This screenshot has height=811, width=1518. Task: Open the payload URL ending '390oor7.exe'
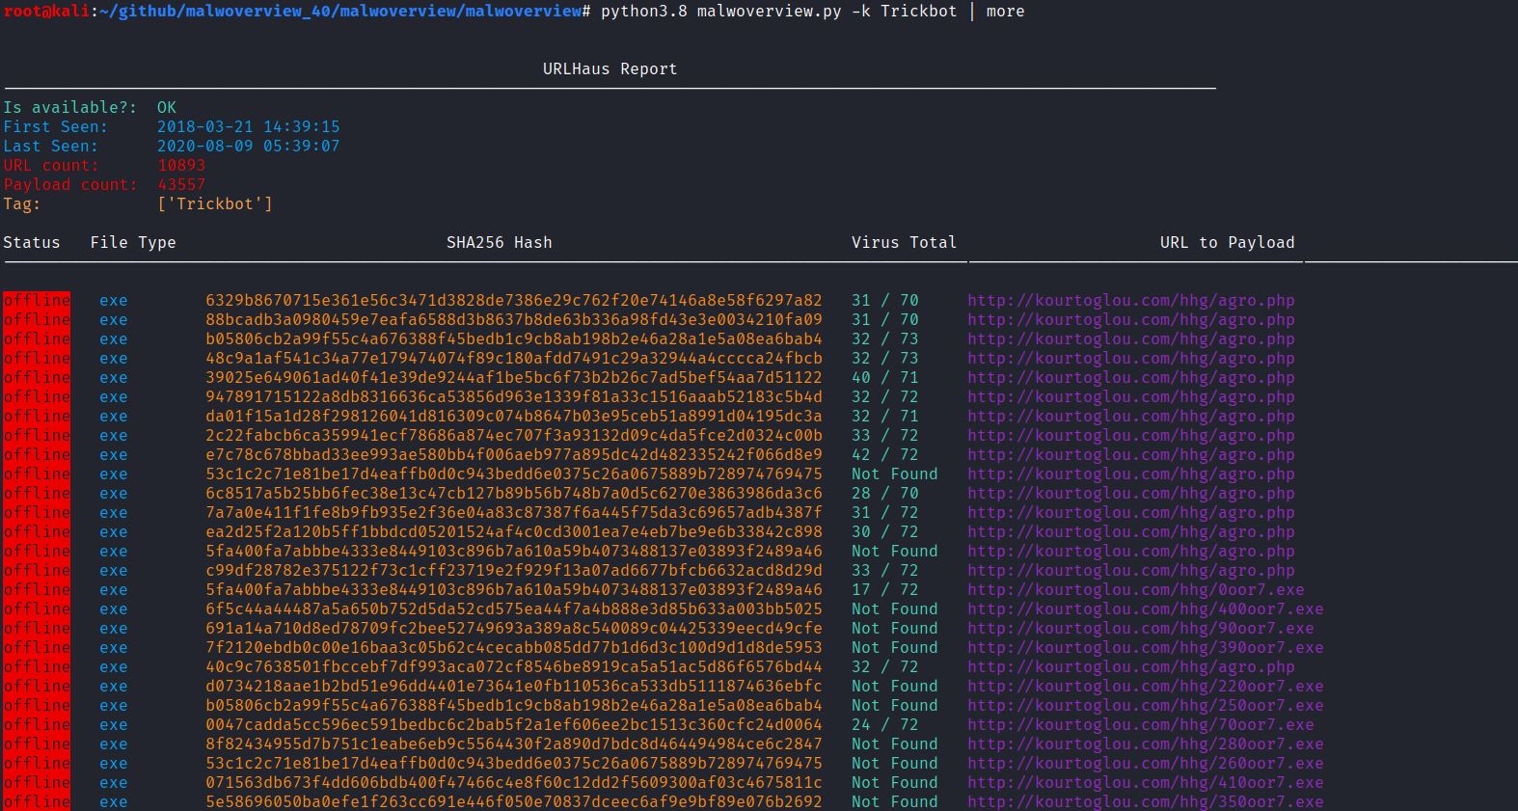(1145, 648)
